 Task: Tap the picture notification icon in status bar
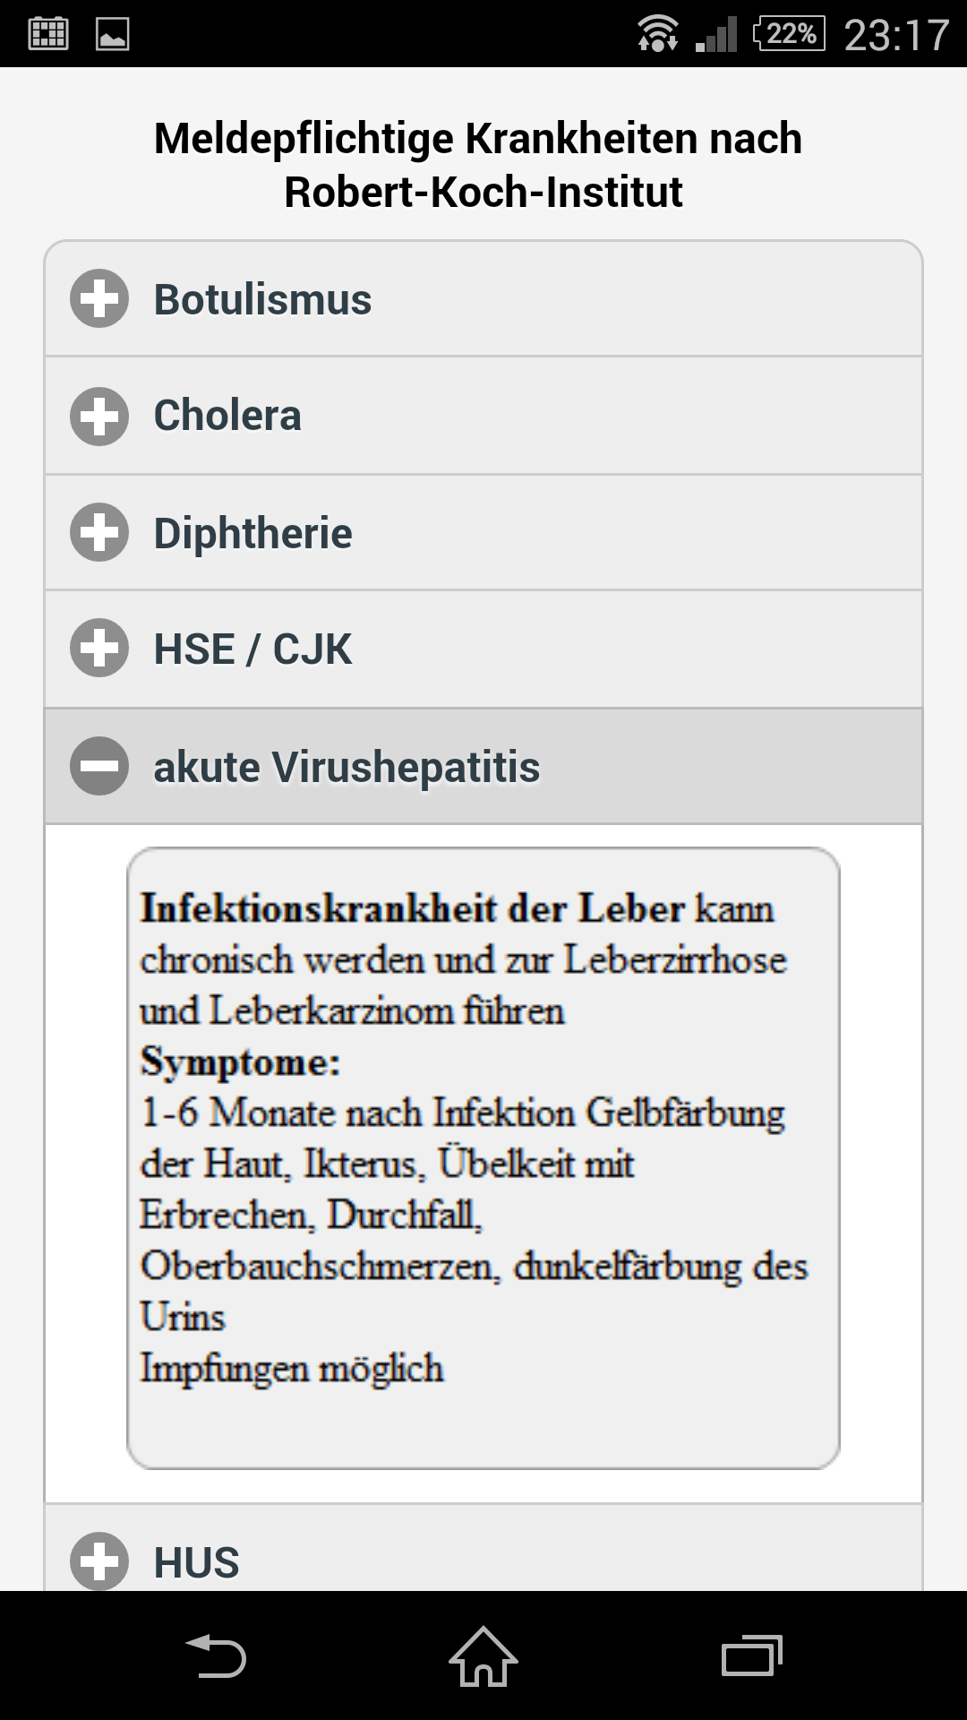point(113,34)
